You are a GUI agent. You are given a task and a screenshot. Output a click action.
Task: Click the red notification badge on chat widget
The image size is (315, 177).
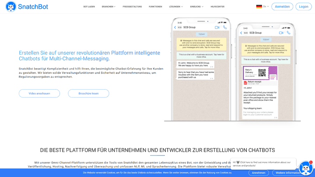[311, 162]
